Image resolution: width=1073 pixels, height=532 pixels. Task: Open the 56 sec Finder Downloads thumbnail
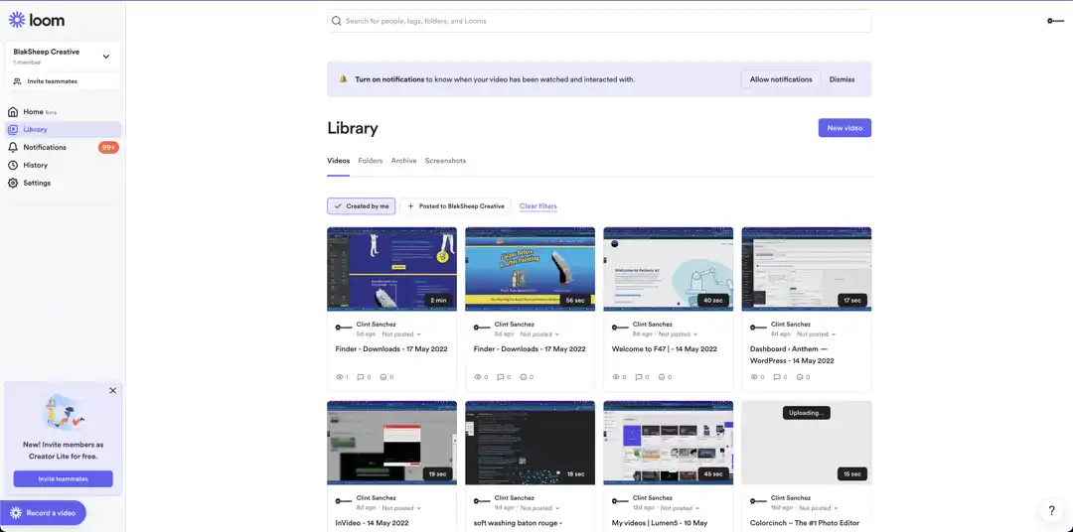[531, 269]
